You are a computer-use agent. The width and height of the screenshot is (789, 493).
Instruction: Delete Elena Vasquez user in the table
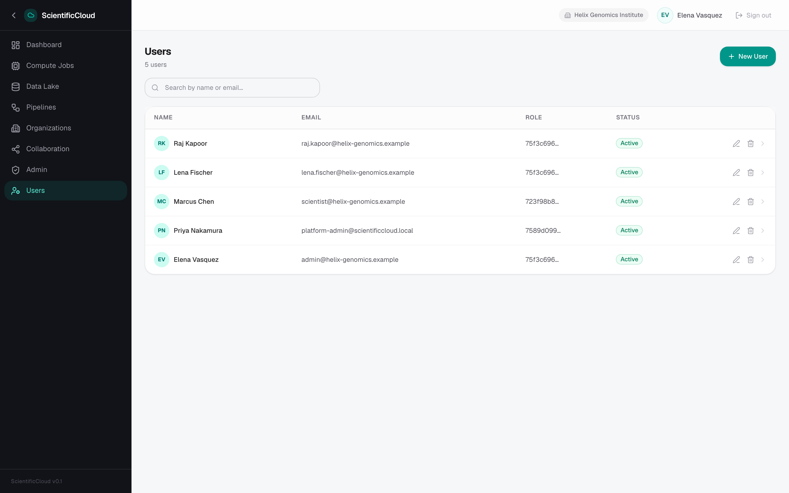coord(751,260)
